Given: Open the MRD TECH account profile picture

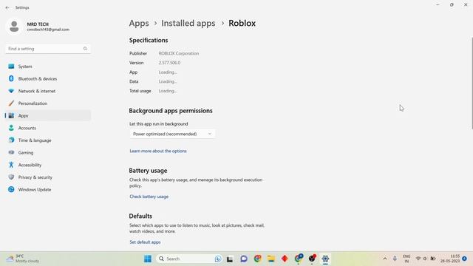Looking at the screenshot, I should click(x=14, y=27).
